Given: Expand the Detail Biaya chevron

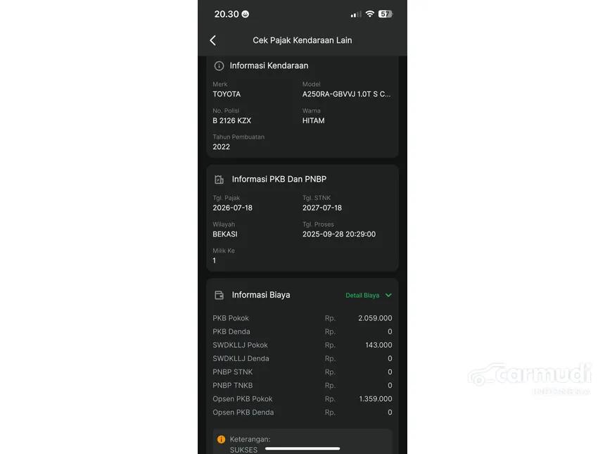Looking at the screenshot, I should [388, 296].
